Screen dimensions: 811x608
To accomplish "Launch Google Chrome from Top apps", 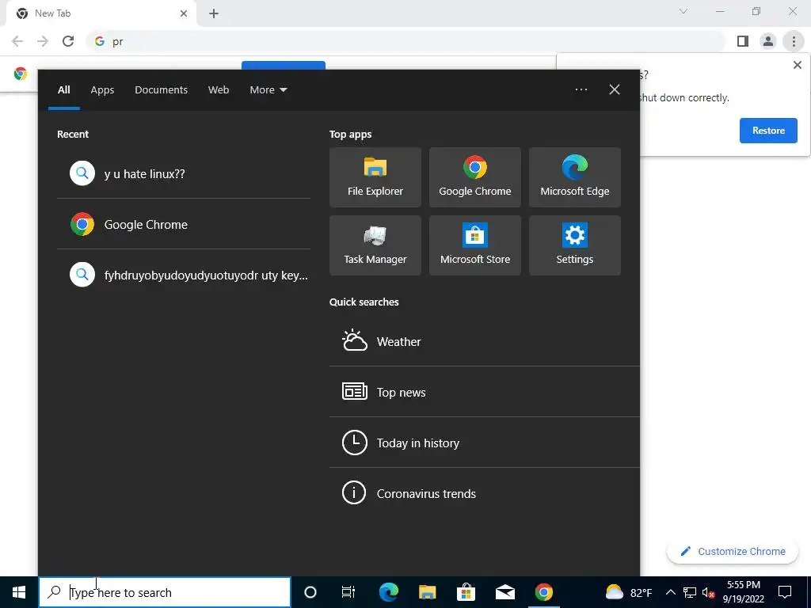I will (475, 177).
